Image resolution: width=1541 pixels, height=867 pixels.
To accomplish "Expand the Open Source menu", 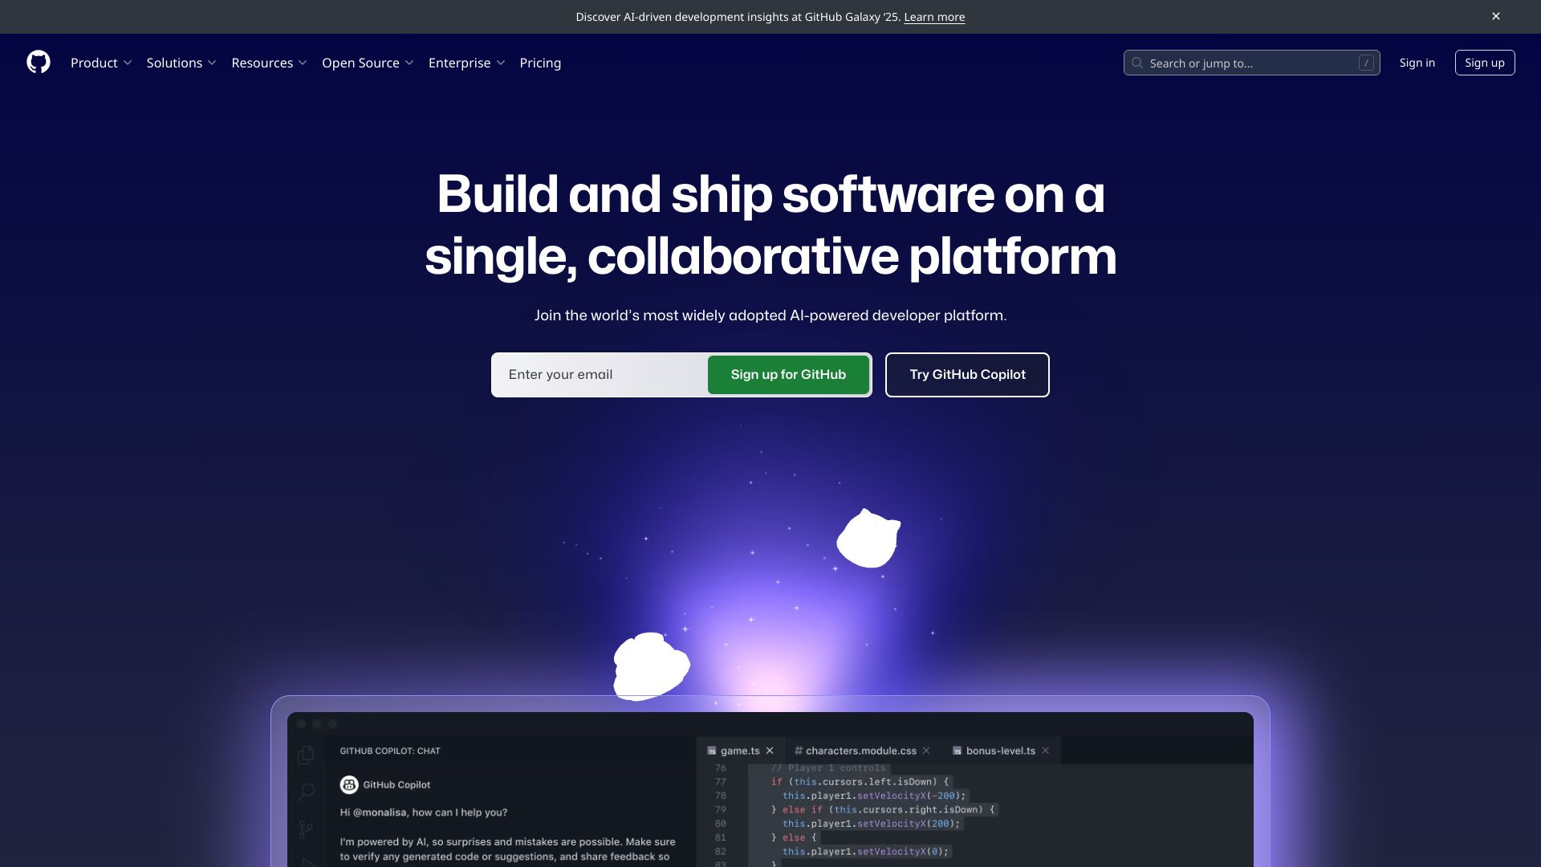I will coord(368,63).
